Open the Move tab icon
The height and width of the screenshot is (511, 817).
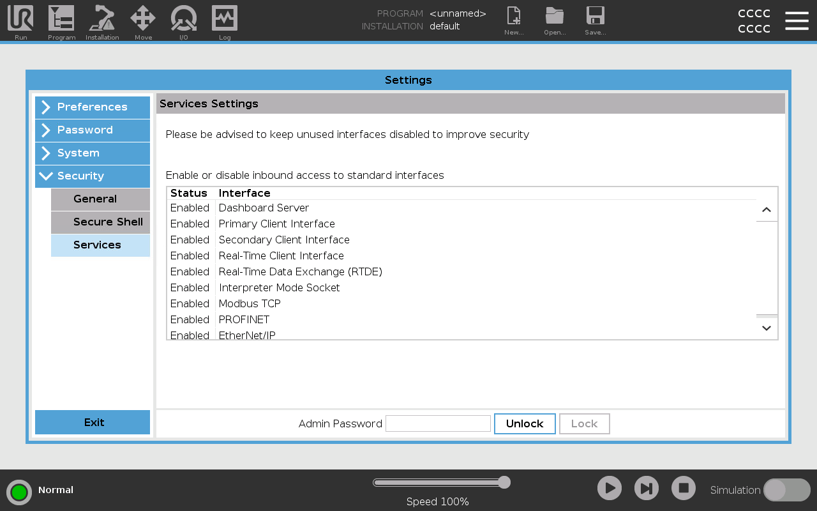tap(143, 20)
